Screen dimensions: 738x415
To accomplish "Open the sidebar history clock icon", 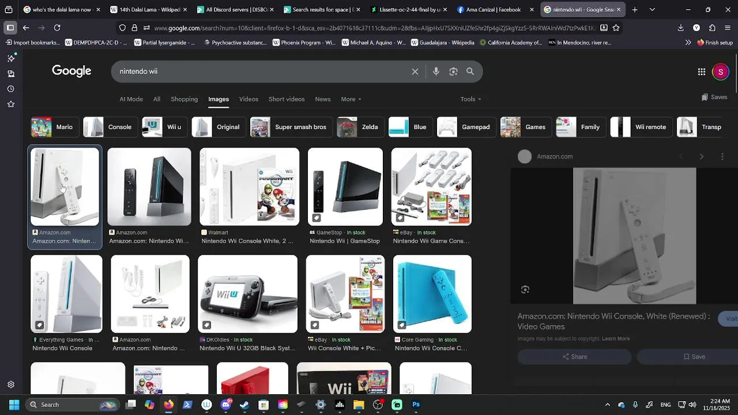I will coord(10,89).
